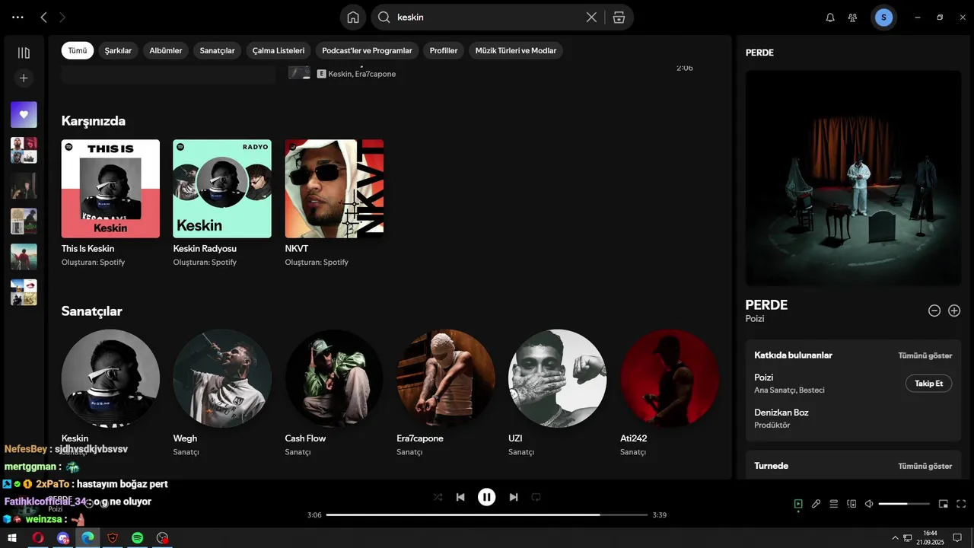Open the Keskin Radyosu cover
This screenshot has height=548, width=974.
[222, 189]
